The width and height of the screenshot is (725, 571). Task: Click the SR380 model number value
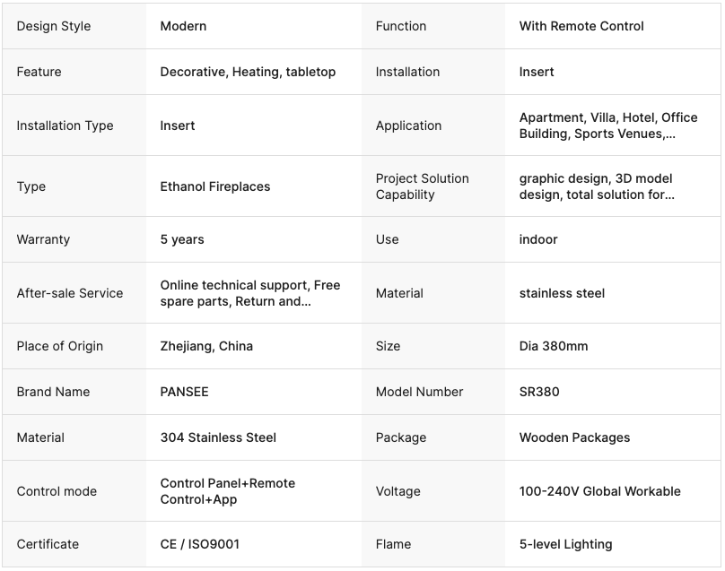539,392
